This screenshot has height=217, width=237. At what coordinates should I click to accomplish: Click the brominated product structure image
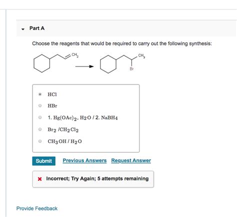122,63
